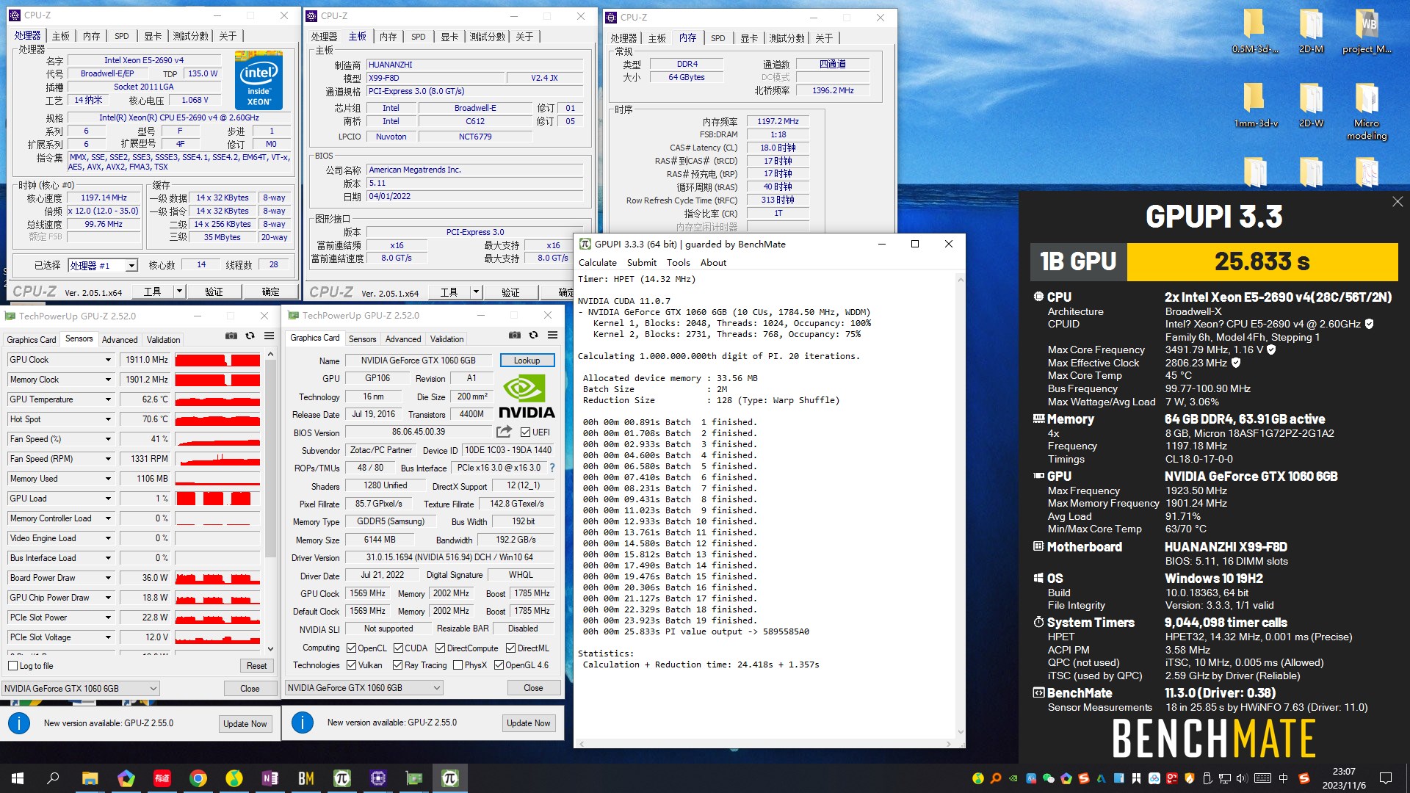Click camera icon in GPU-Z Graphics Card window
Screen dimensions: 1410x793
pyautogui.click(x=515, y=335)
